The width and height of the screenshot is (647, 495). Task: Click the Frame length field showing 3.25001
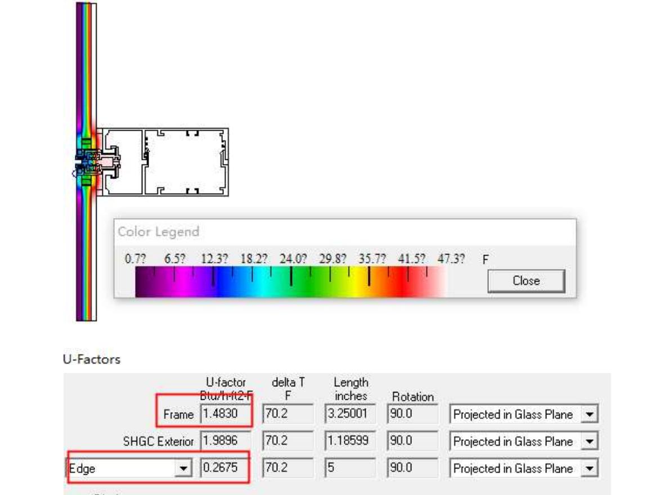(350, 414)
